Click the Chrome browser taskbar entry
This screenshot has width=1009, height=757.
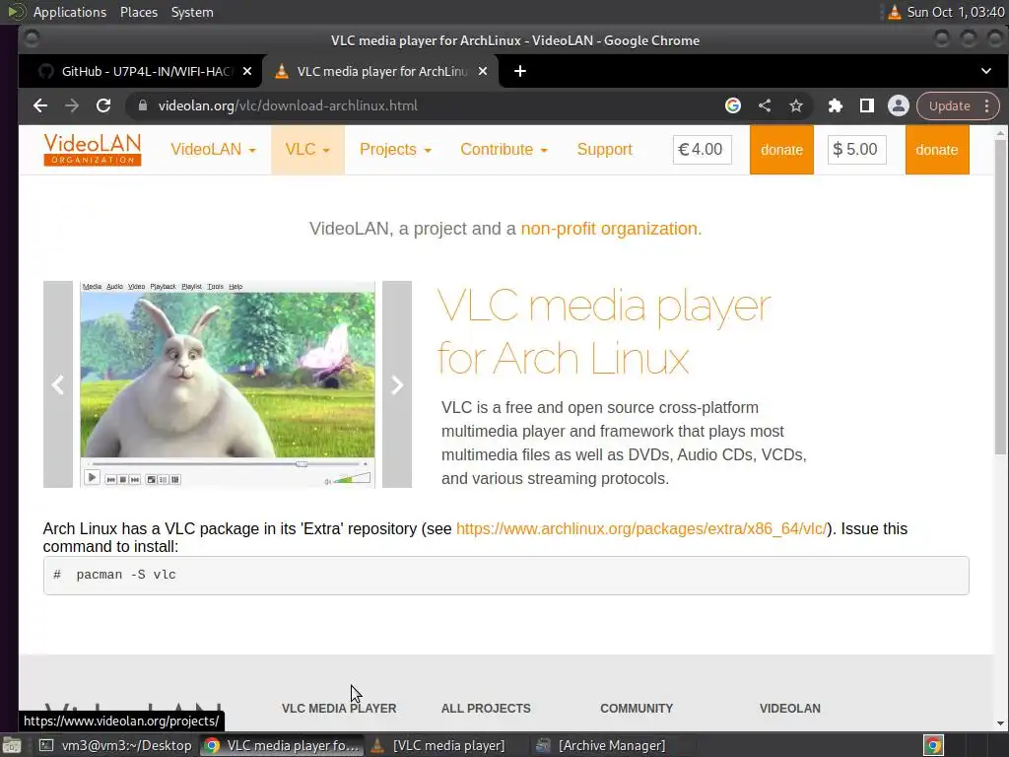(x=281, y=745)
